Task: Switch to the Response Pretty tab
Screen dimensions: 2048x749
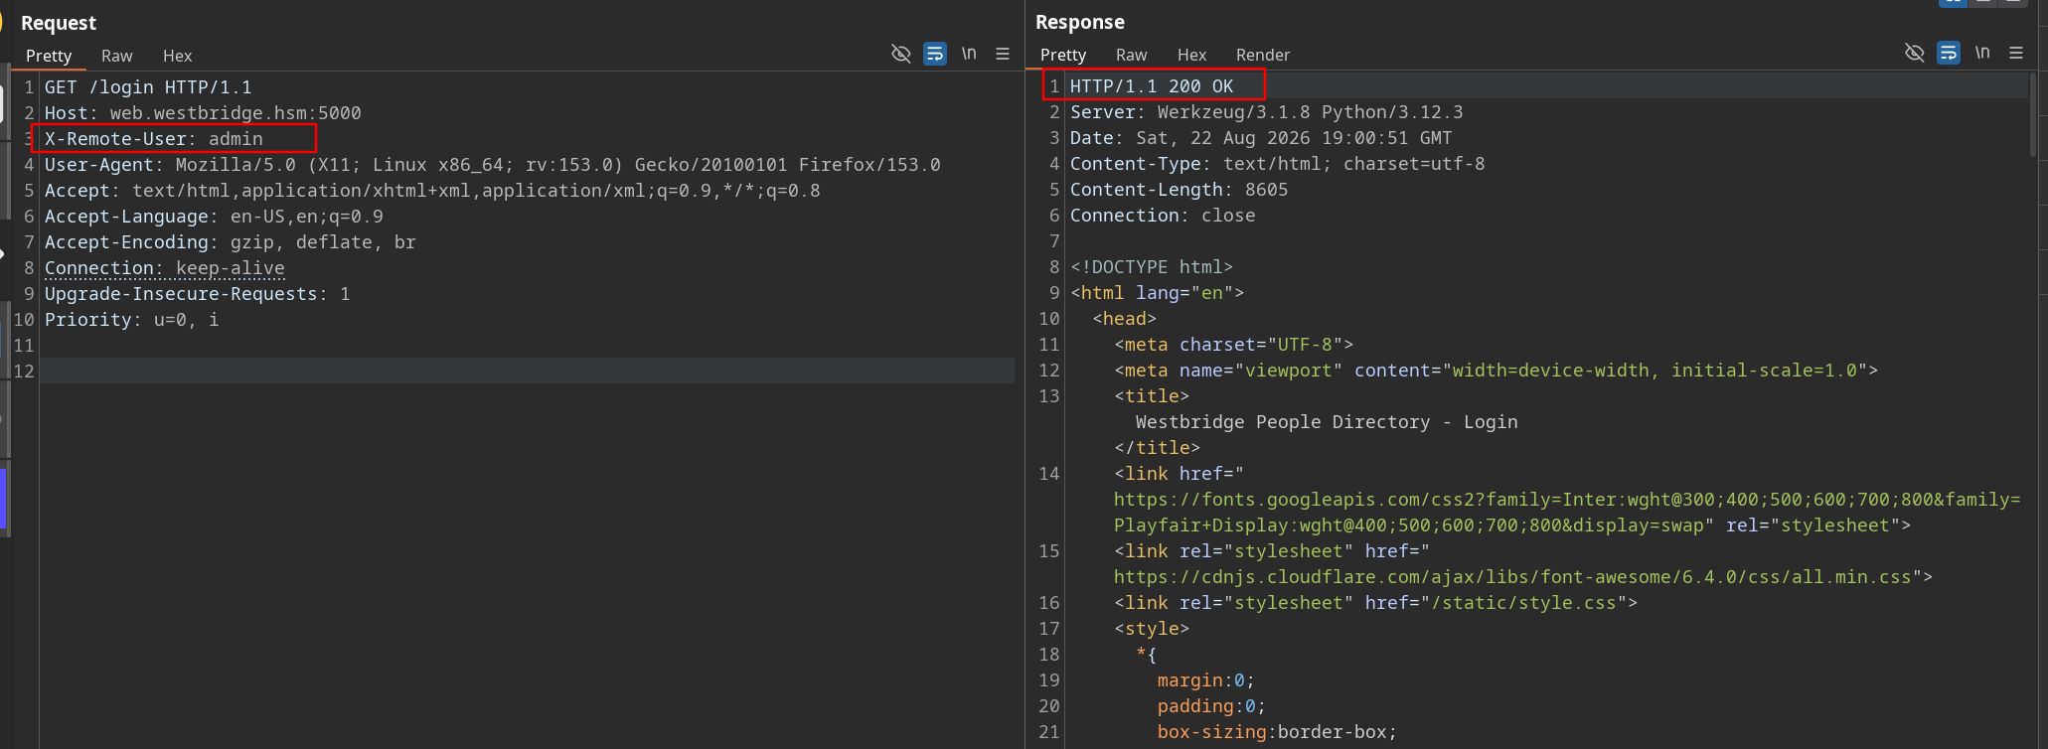Action: click(x=1063, y=55)
